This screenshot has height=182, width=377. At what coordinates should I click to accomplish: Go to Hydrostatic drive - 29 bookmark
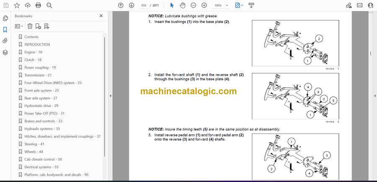[x=41, y=106]
